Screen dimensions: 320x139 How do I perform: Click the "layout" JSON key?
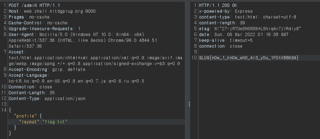[29, 122]
